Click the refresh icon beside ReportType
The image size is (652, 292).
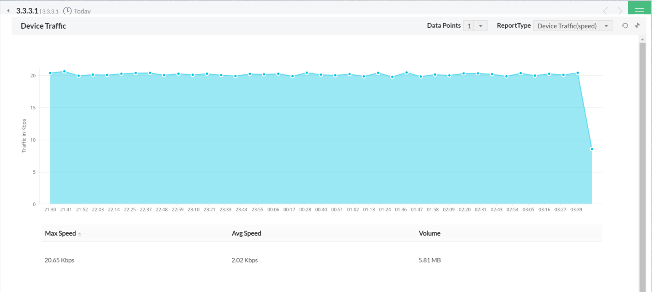pyautogui.click(x=625, y=26)
